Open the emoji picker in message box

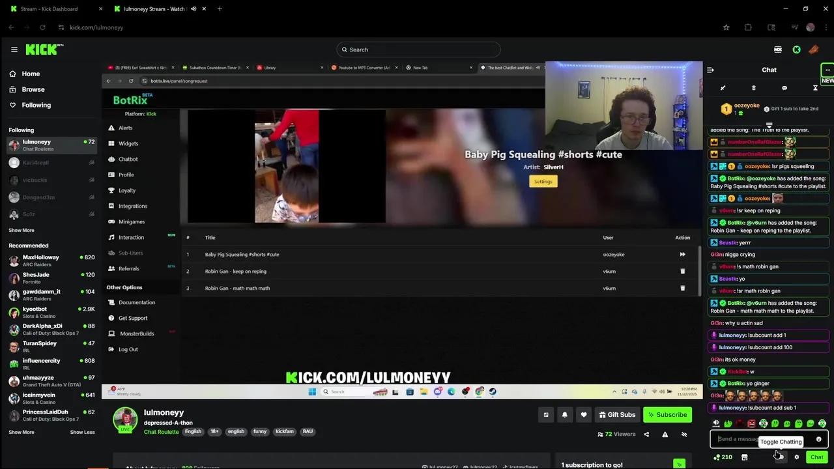[x=819, y=439]
